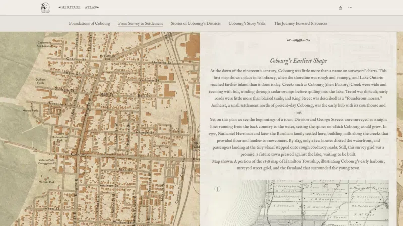Click the Cobourg town label on the map
Screen dimensions: 403x226
78,154
